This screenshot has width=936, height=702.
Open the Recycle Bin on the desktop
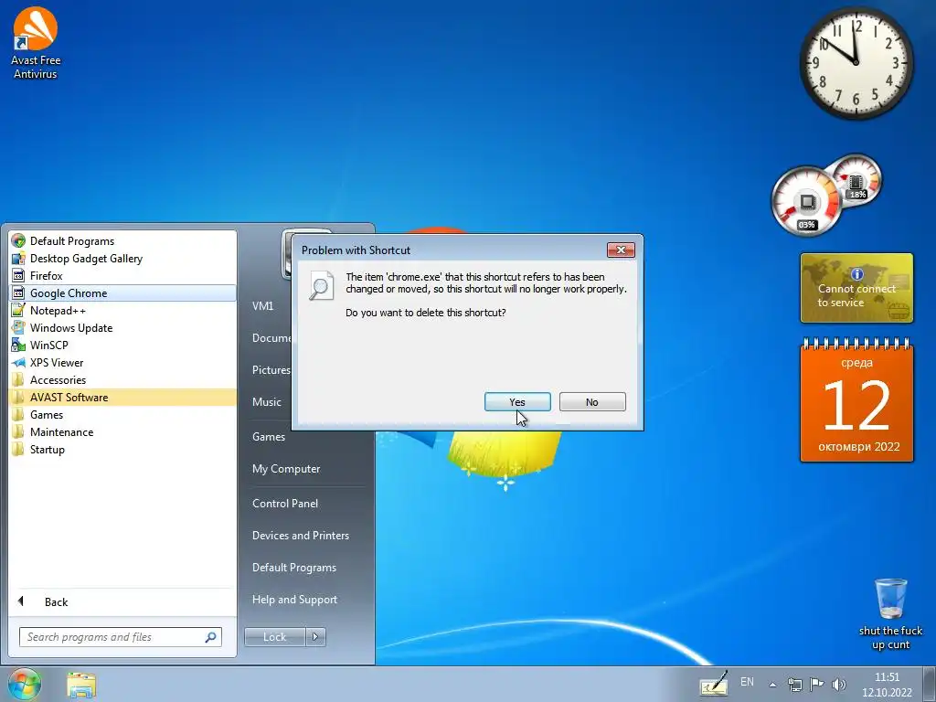pyautogui.click(x=890, y=613)
